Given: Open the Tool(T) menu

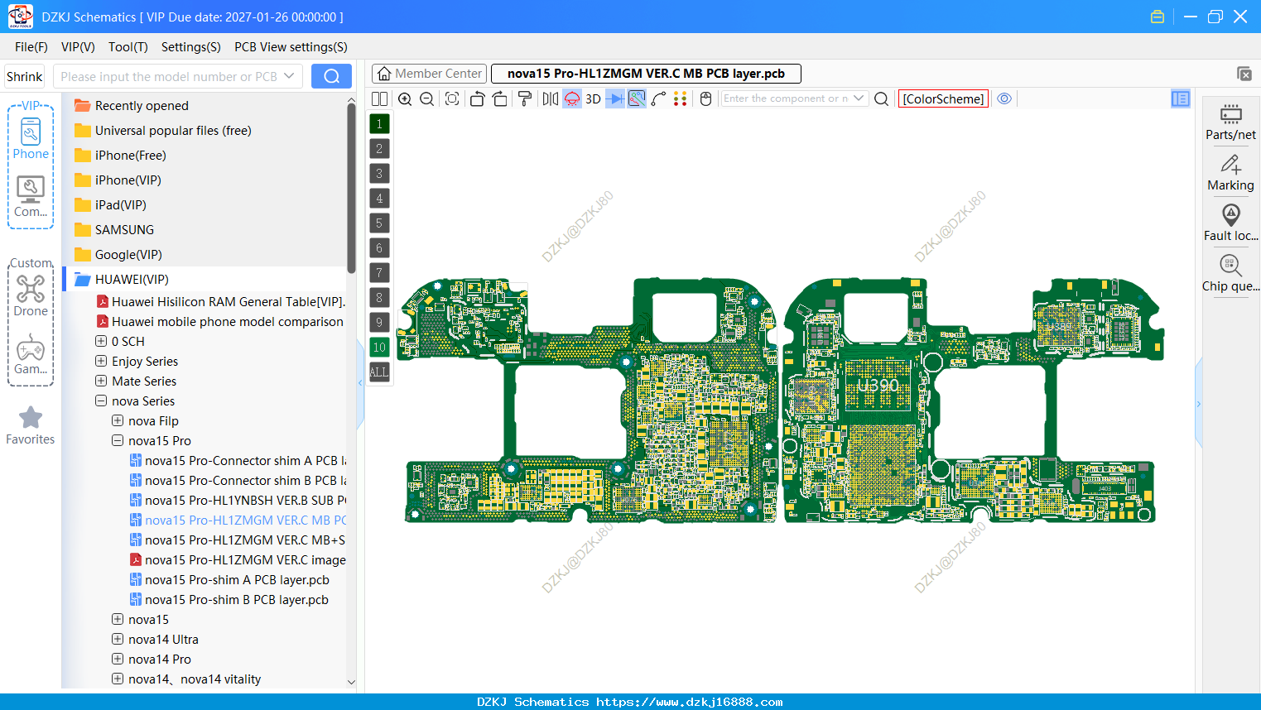Looking at the screenshot, I should point(128,47).
